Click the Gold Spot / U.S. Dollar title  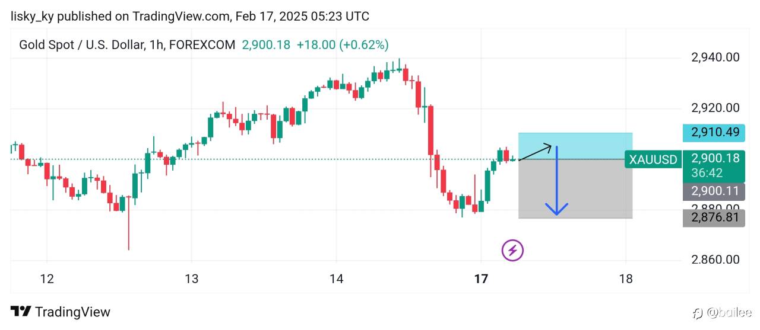81,44
